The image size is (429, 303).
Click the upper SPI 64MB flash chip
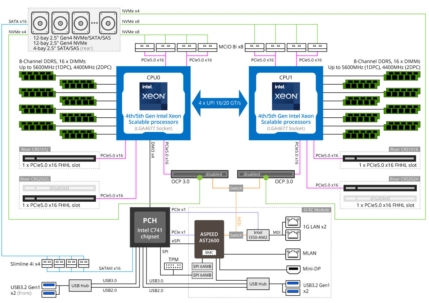202,266
